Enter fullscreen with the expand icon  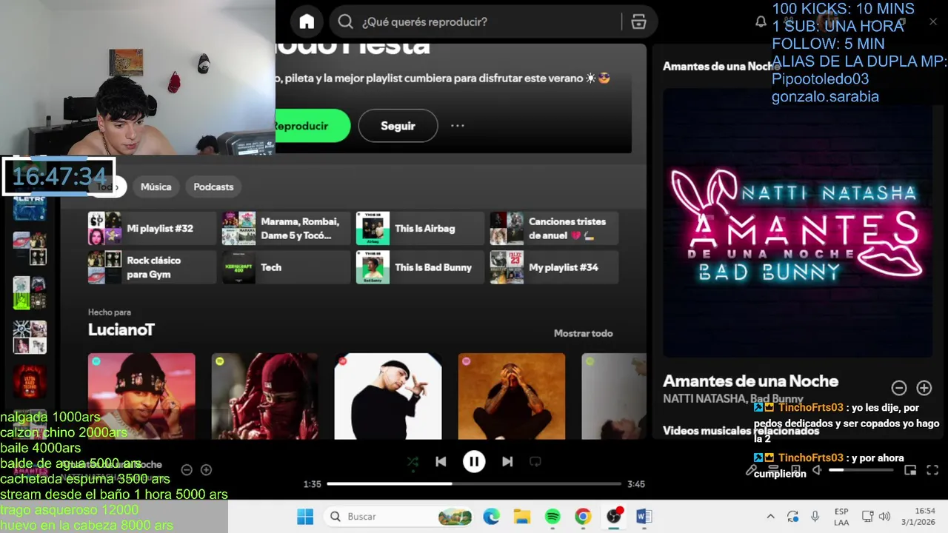[932, 470]
